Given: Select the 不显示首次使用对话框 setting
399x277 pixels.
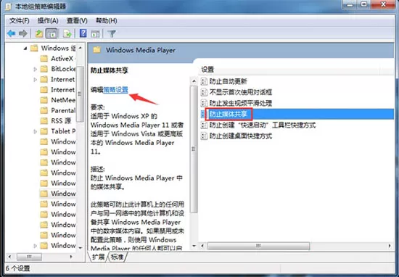Looking at the screenshot, I should [241, 92].
